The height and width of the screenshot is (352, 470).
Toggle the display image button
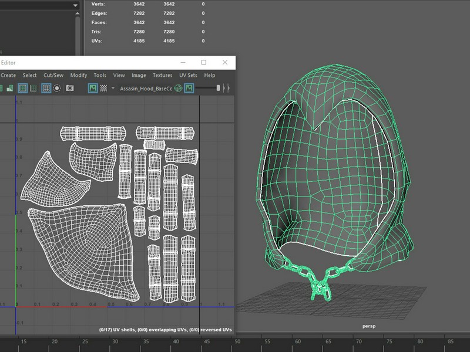pos(93,88)
